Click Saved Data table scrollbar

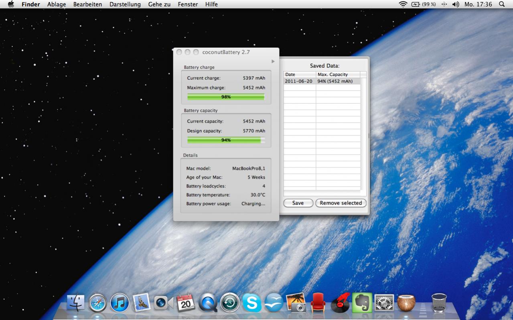(363, 134)
